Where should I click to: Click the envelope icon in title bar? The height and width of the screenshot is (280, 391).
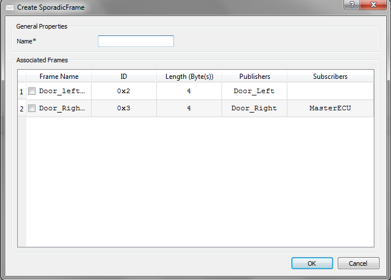(10, 8)
